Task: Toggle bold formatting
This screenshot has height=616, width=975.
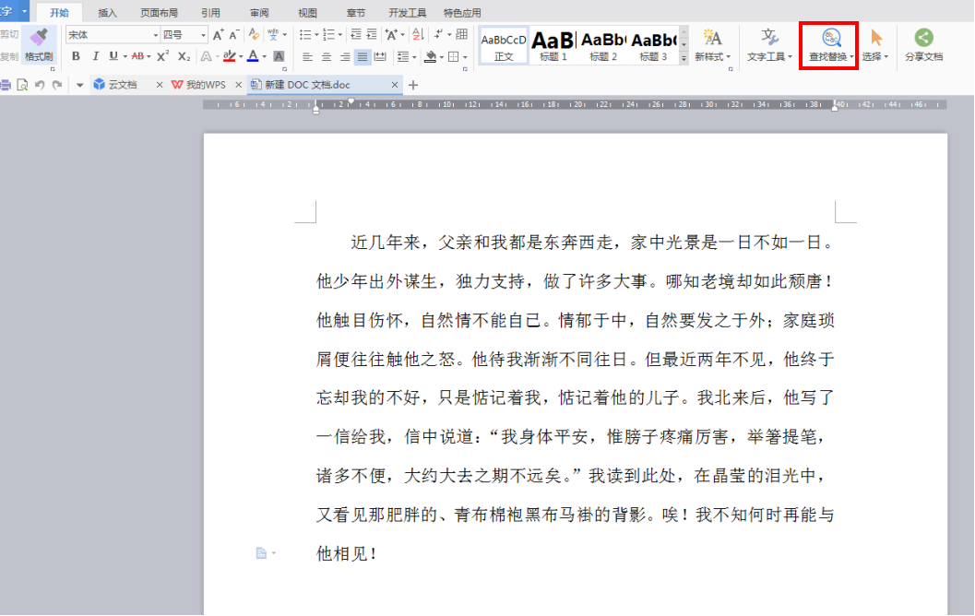Action: [74, 55]
